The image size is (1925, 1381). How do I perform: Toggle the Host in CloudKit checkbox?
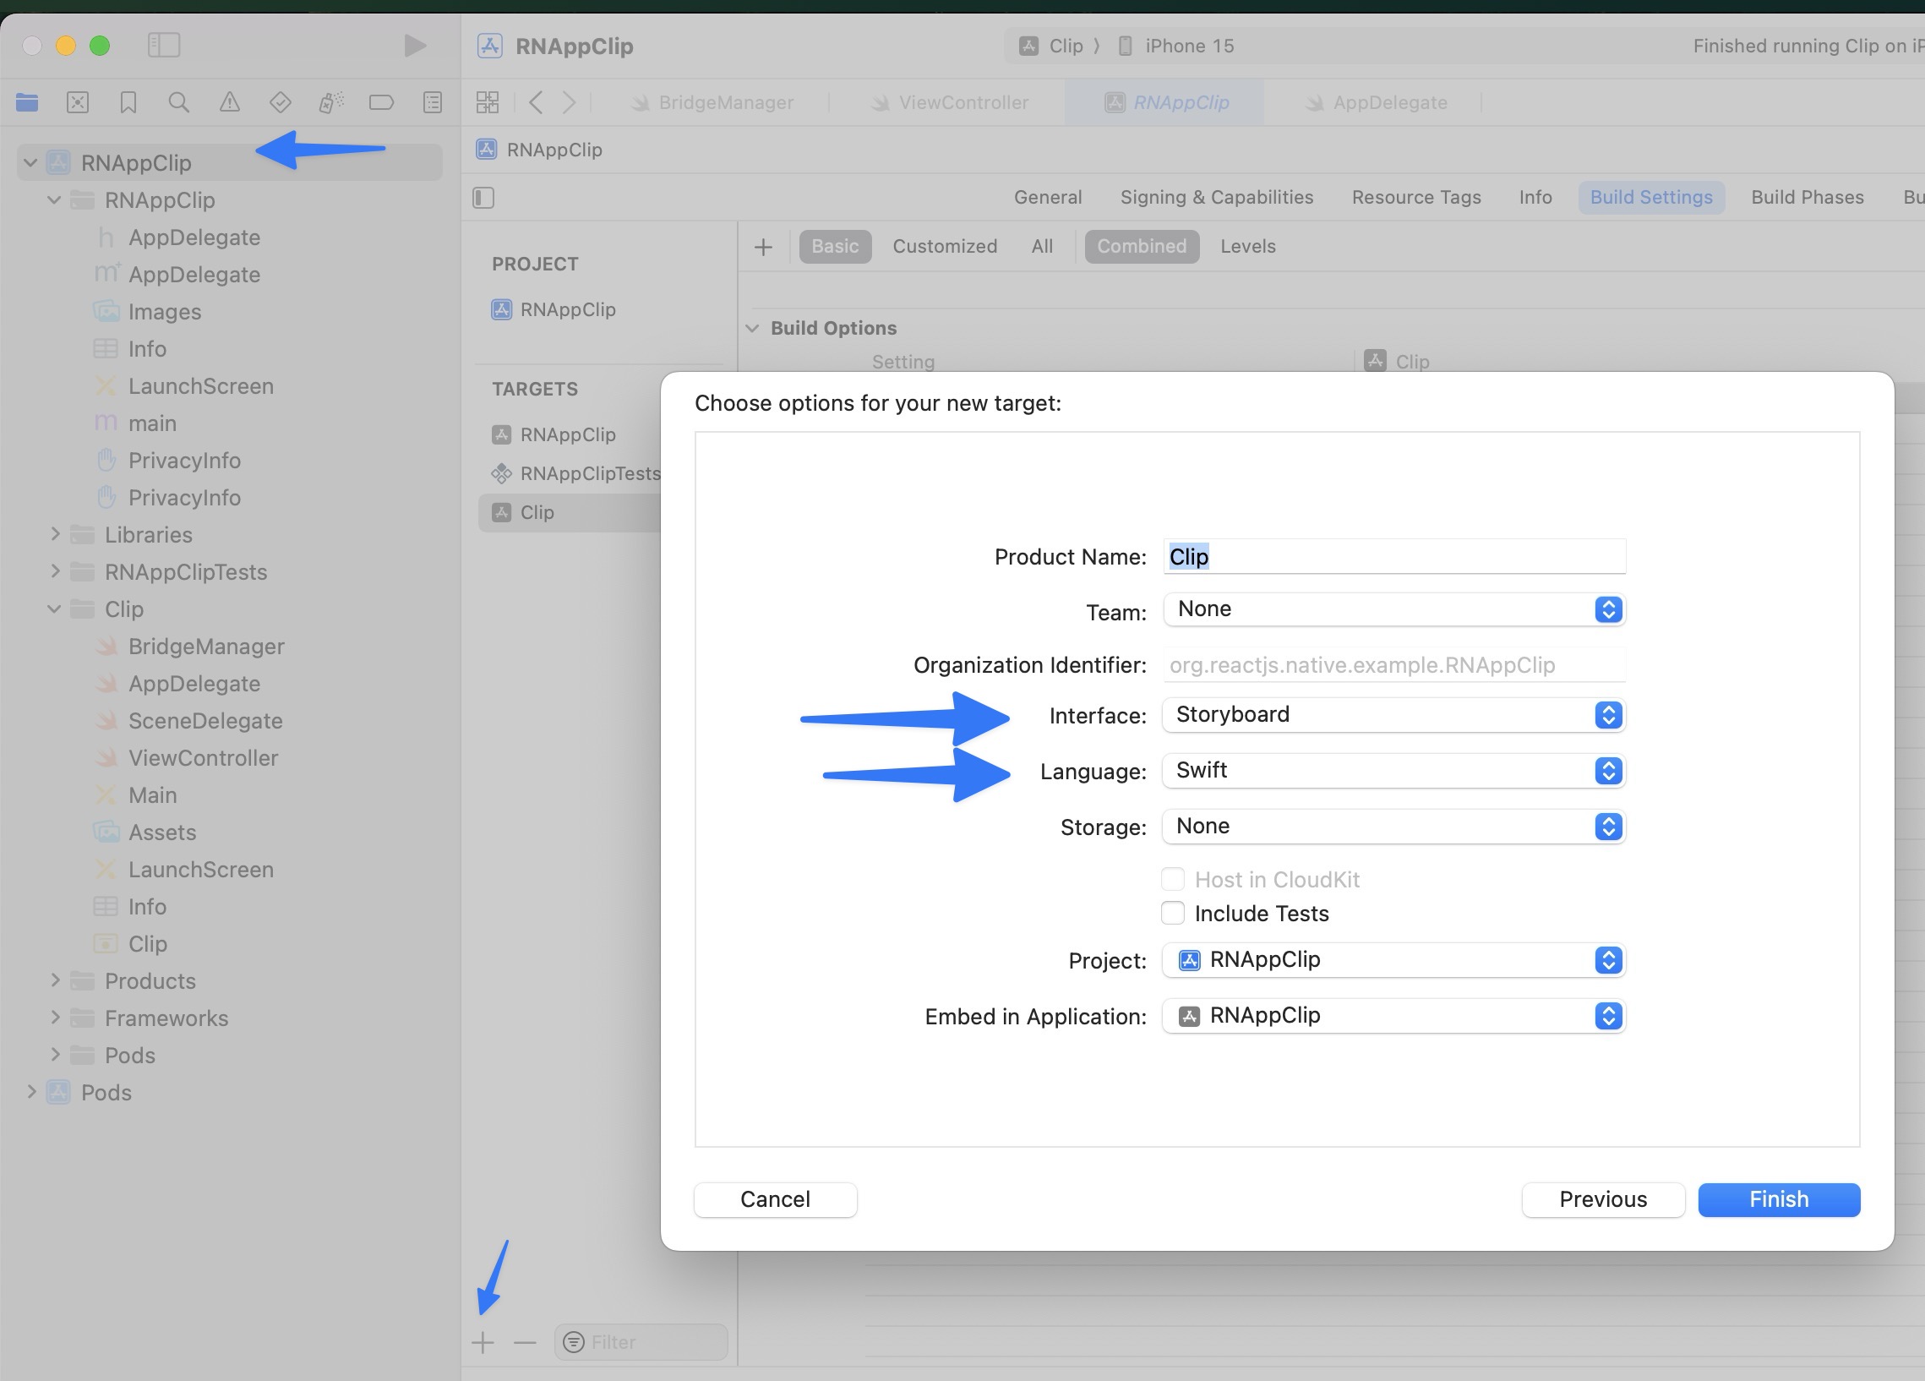point(1172,878)
